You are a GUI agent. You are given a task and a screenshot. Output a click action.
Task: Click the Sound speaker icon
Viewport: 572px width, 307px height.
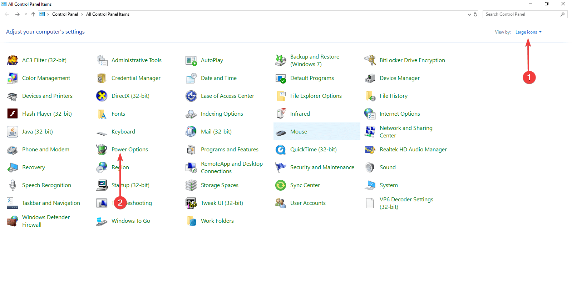coord(370,167)
